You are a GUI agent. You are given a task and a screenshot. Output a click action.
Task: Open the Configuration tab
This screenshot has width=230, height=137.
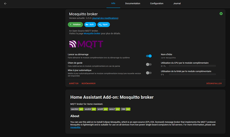pos(157,4)
